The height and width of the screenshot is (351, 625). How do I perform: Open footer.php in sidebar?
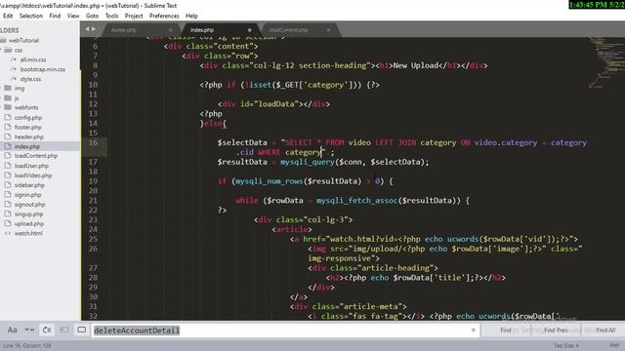click(28, 128)
